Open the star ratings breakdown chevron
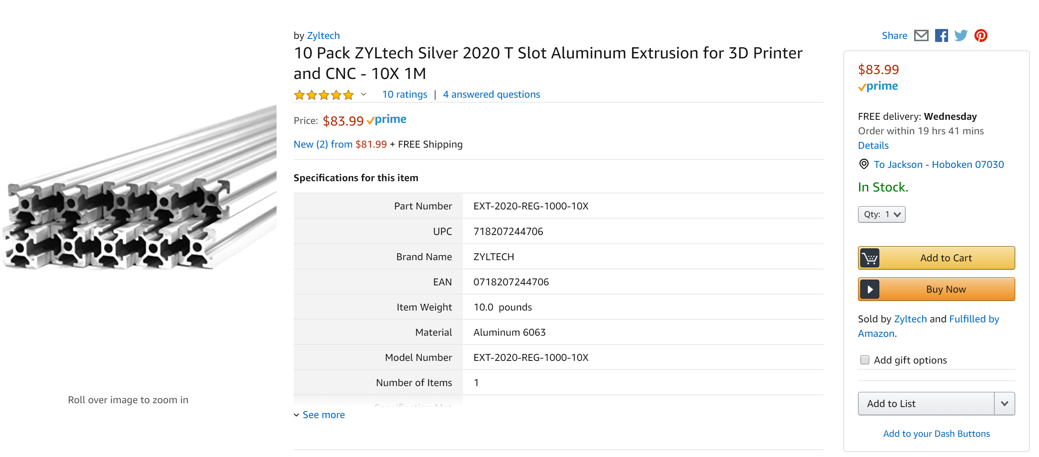 [x=363, y=94]
